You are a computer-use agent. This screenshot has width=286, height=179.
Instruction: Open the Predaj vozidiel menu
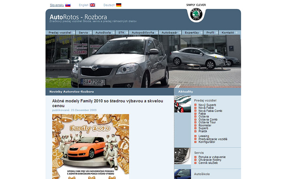60,33
